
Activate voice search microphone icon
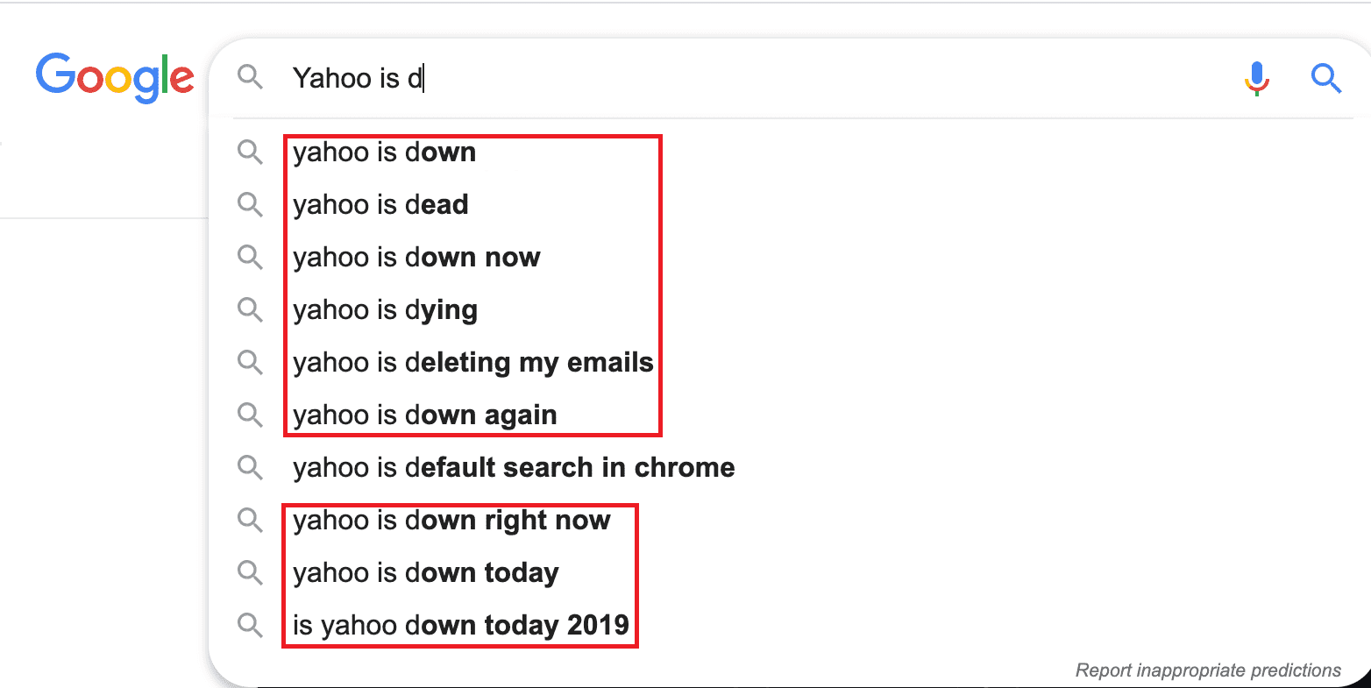click(x=1256, y=79)
